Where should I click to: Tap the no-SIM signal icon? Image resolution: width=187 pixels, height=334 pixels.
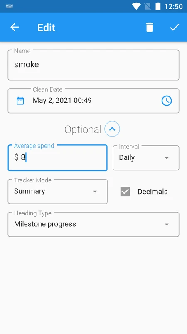point(148,6)
